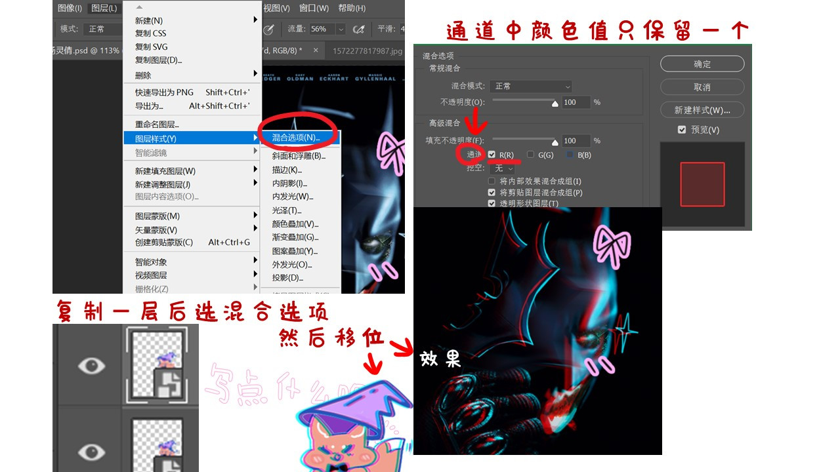Open the 挖空 knockout dropdown

tap(504, 168)
